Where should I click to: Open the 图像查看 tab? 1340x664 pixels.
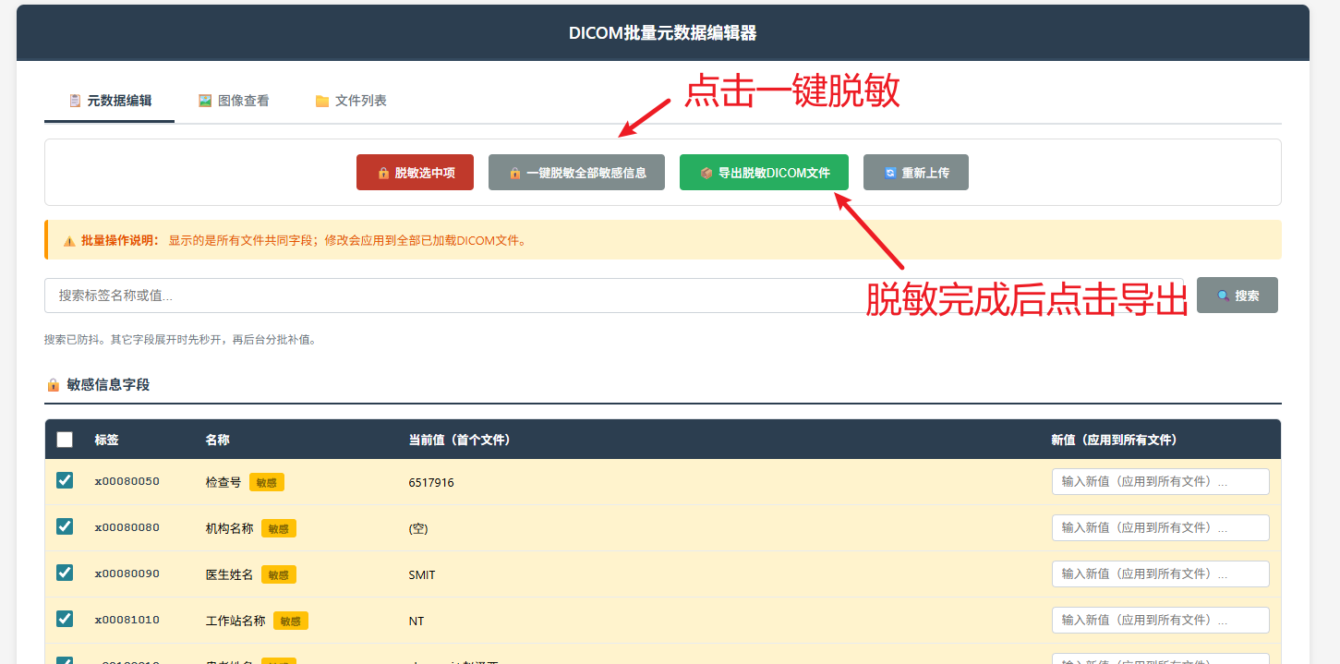pos(234,101)
